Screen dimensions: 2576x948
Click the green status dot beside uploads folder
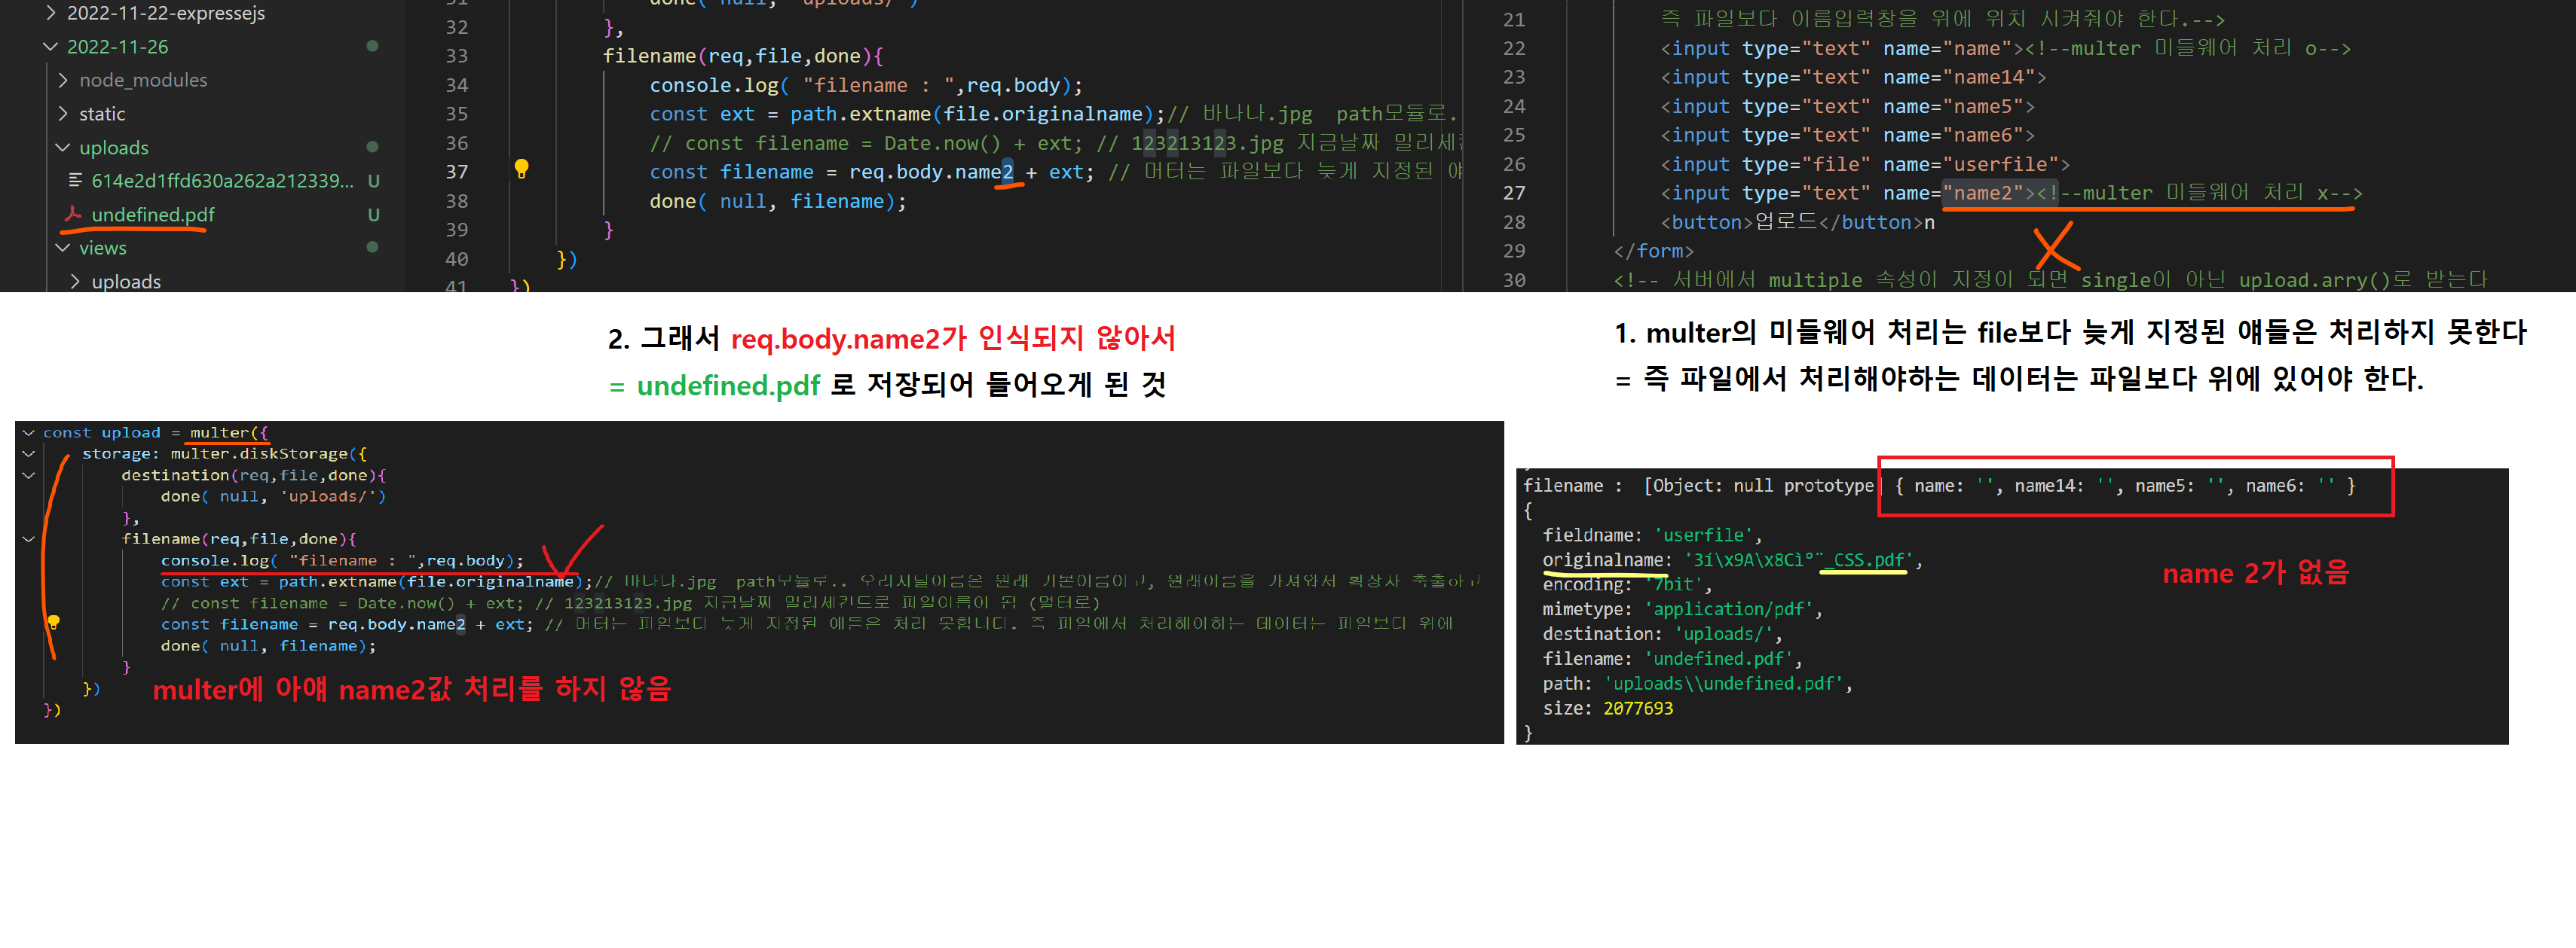372,147
